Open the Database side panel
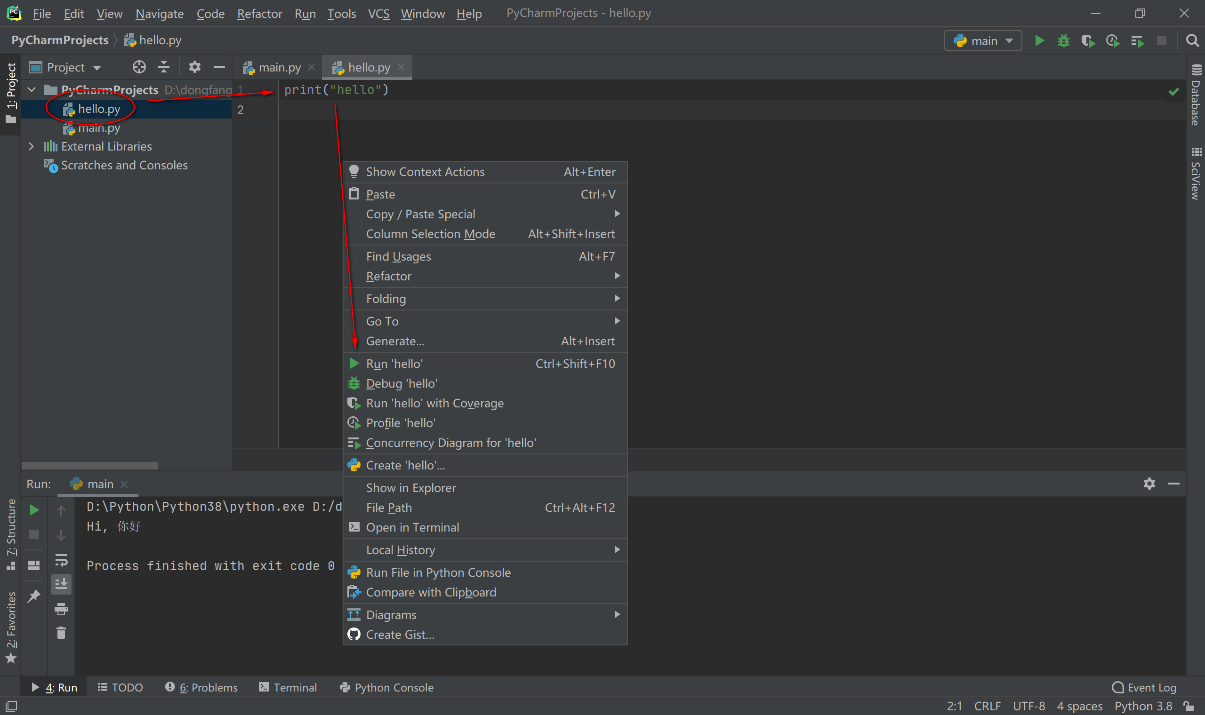1205x715 pixels. pos(1196,95)
